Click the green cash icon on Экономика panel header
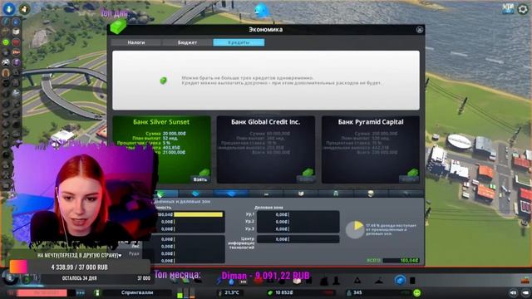532x299 pixels. 118,27
